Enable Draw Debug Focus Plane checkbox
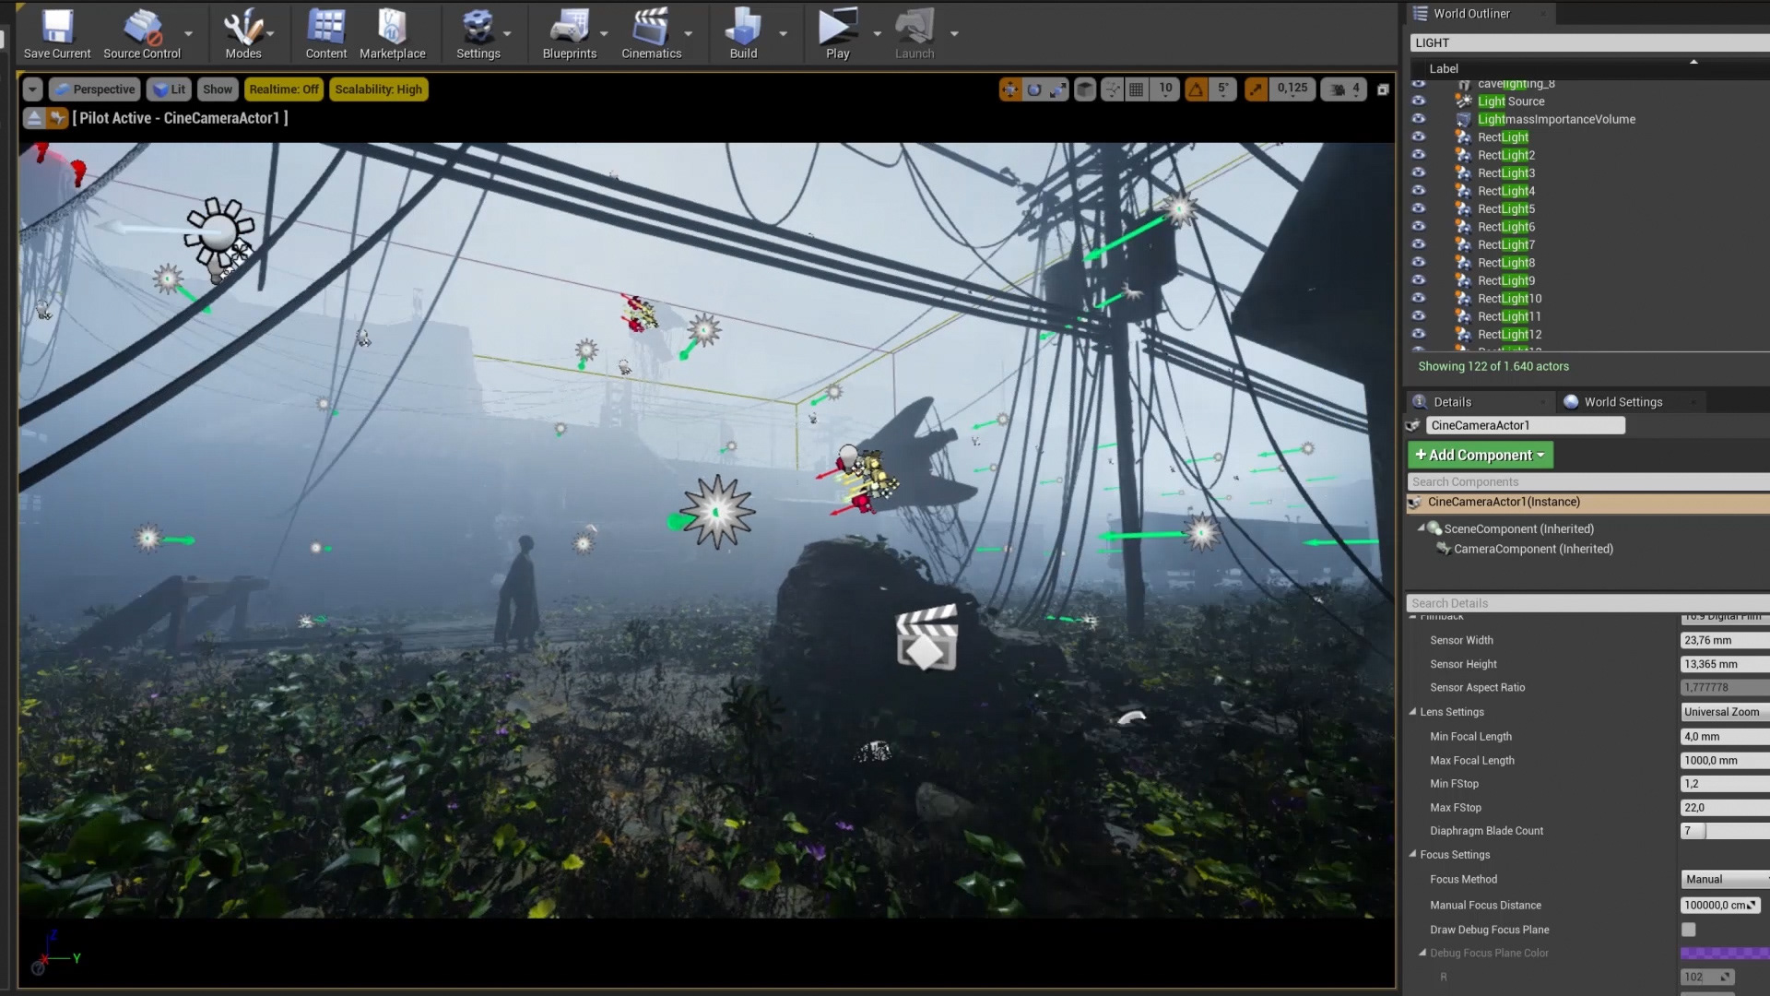The image size is (1770, 996). pos(1688,930)
